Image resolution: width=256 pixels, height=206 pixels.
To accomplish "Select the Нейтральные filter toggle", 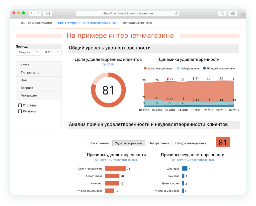I will pos(159,143).
